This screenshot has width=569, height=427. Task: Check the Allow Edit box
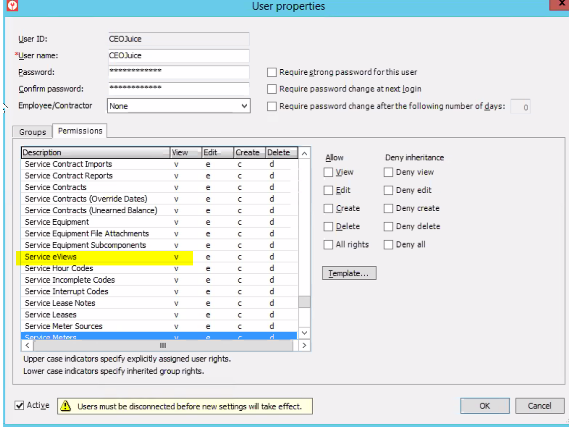coord(329,190)
